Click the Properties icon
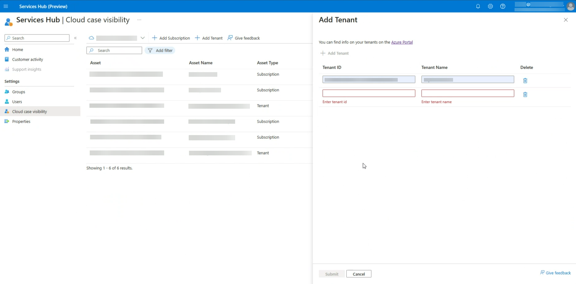The height and width of the screenshot is (284, 576). click(x=7, y=121)
